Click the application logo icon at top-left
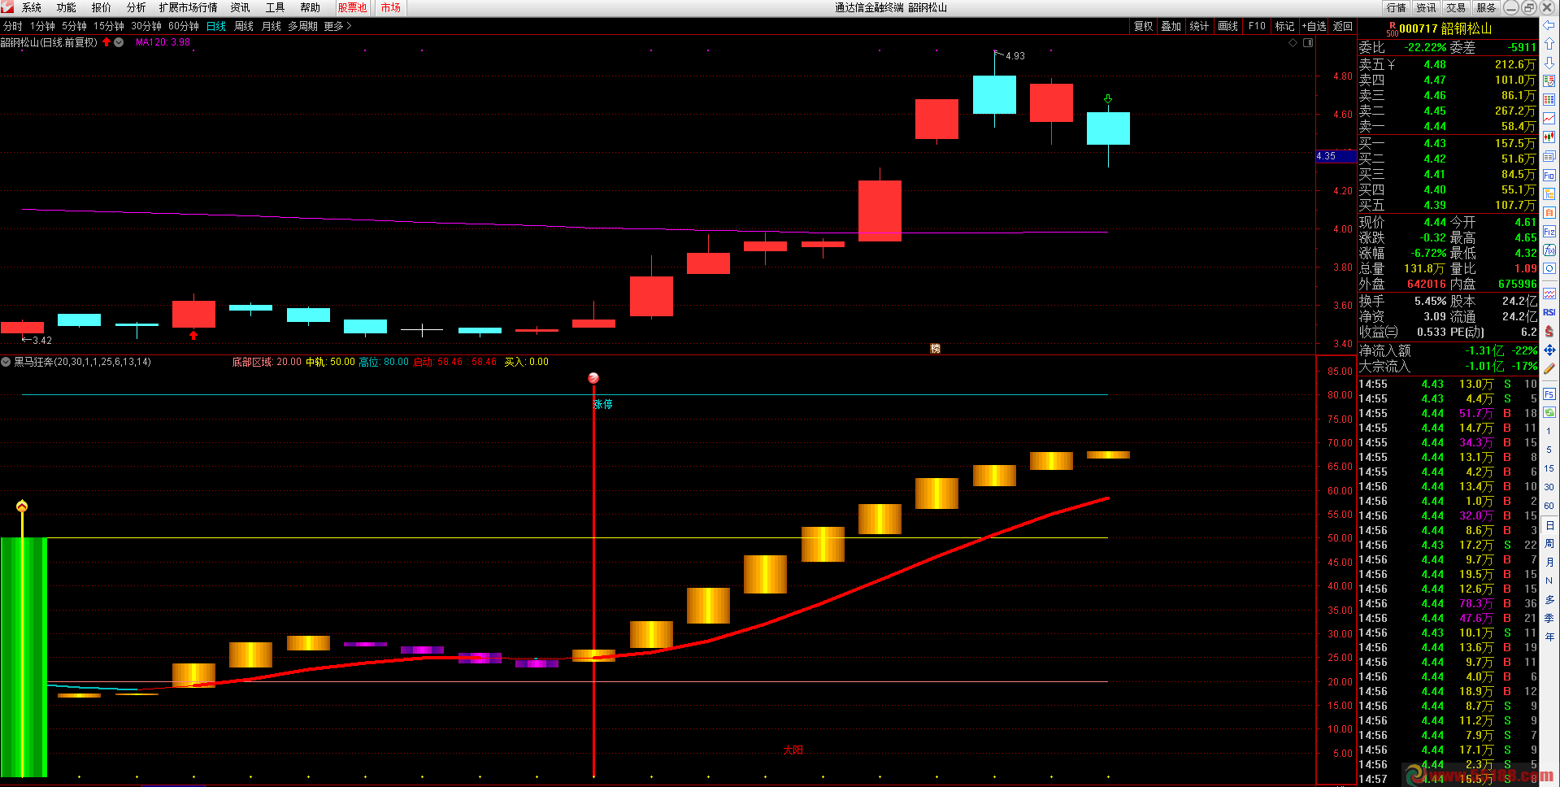Screen dimensions: 1560x787 [x=7, y=7]
